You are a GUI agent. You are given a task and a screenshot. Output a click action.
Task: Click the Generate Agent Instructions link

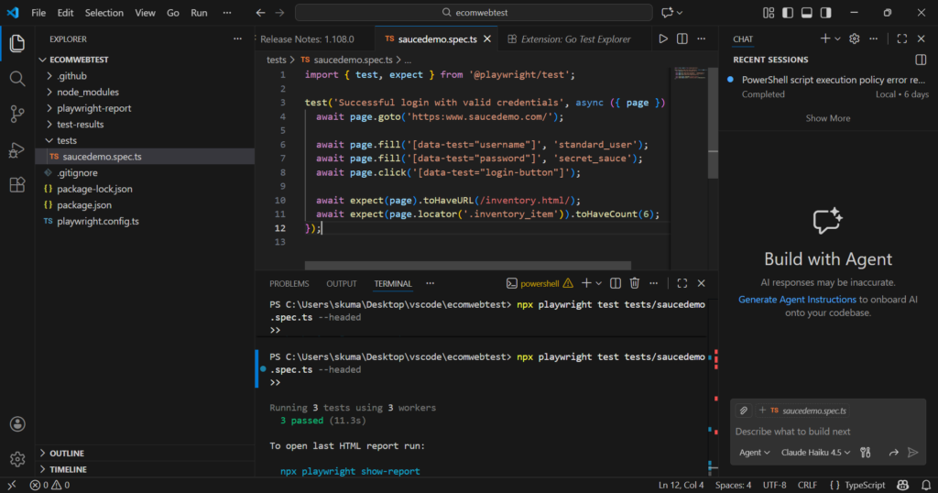tap(797, 300)
